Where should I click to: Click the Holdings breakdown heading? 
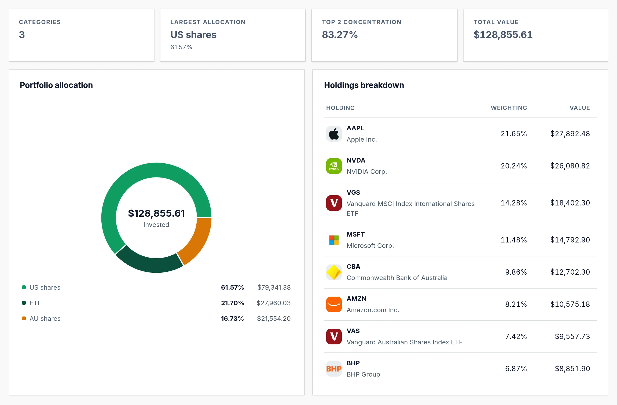364,85
